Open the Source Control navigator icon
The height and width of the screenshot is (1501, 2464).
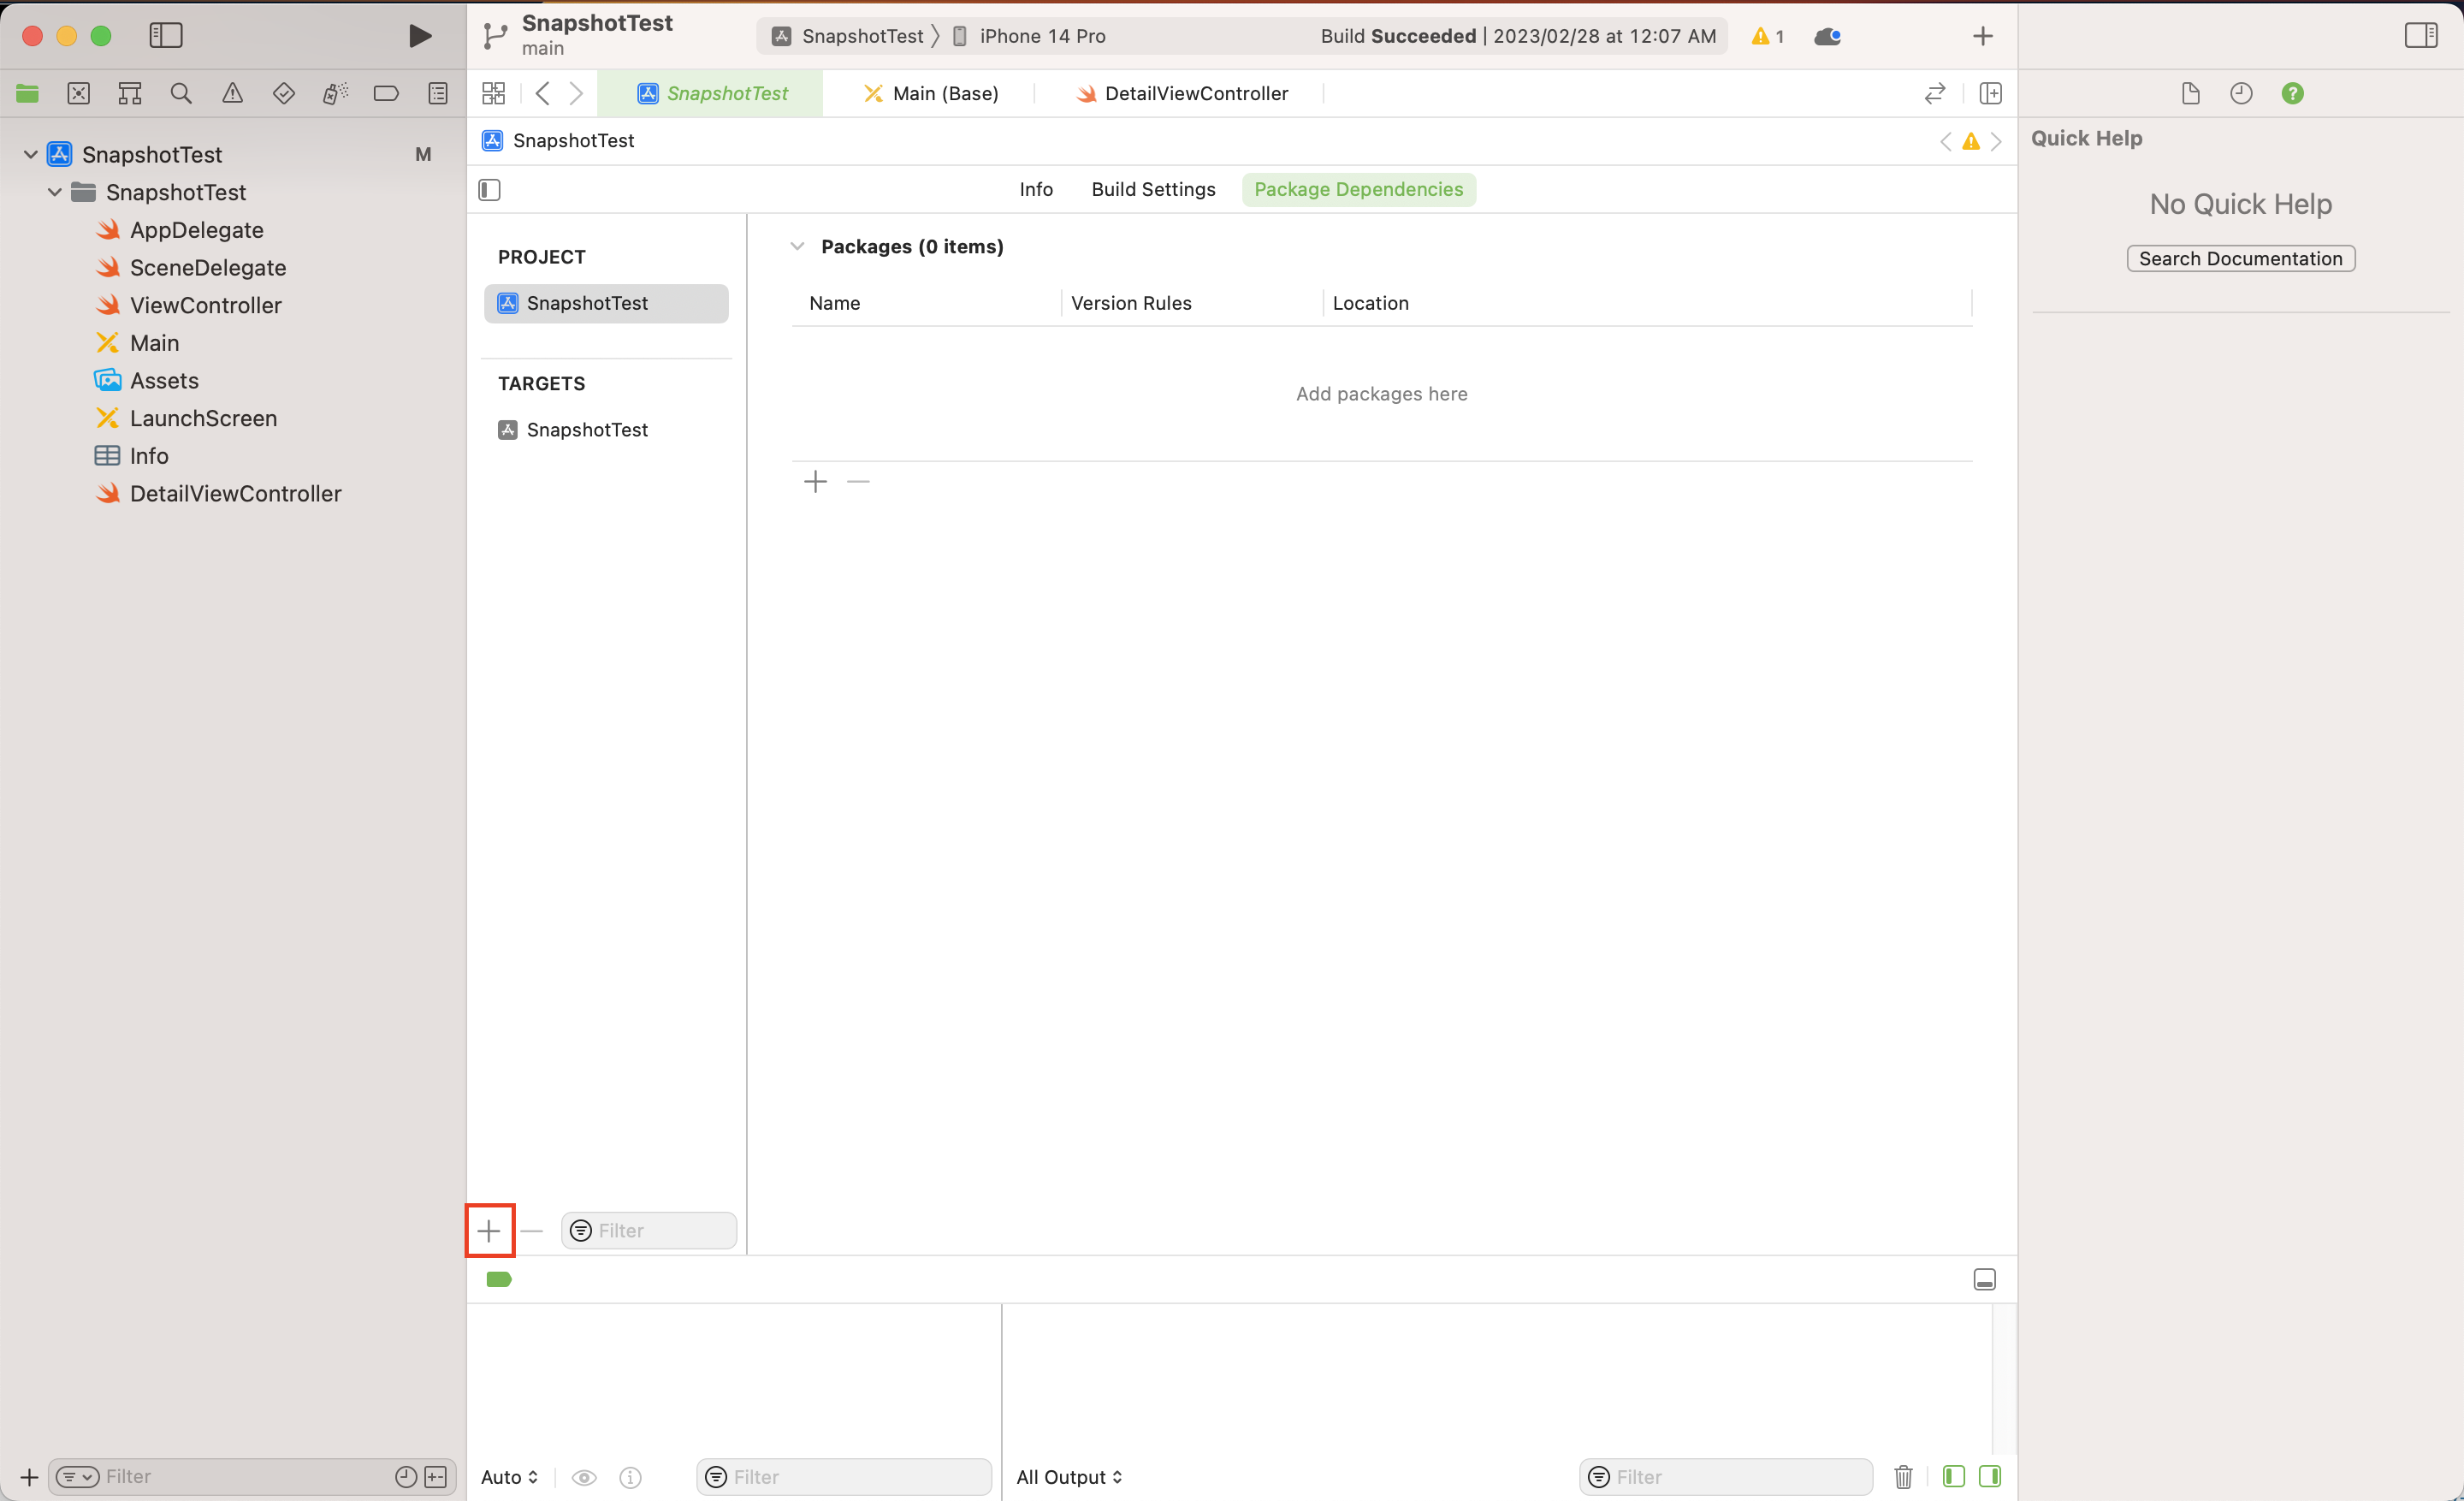tap(78, 93)
